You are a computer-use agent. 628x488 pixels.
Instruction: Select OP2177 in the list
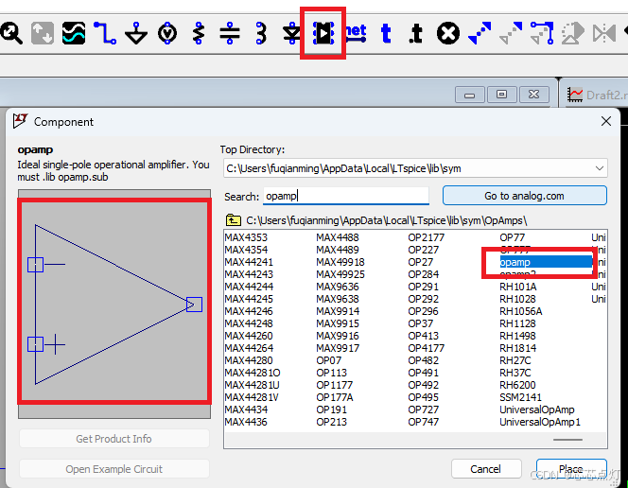click(x=427, y=237)
